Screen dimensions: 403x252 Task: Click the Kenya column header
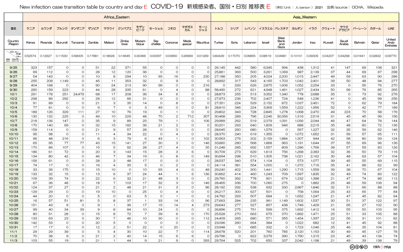[x=31, y=43]
